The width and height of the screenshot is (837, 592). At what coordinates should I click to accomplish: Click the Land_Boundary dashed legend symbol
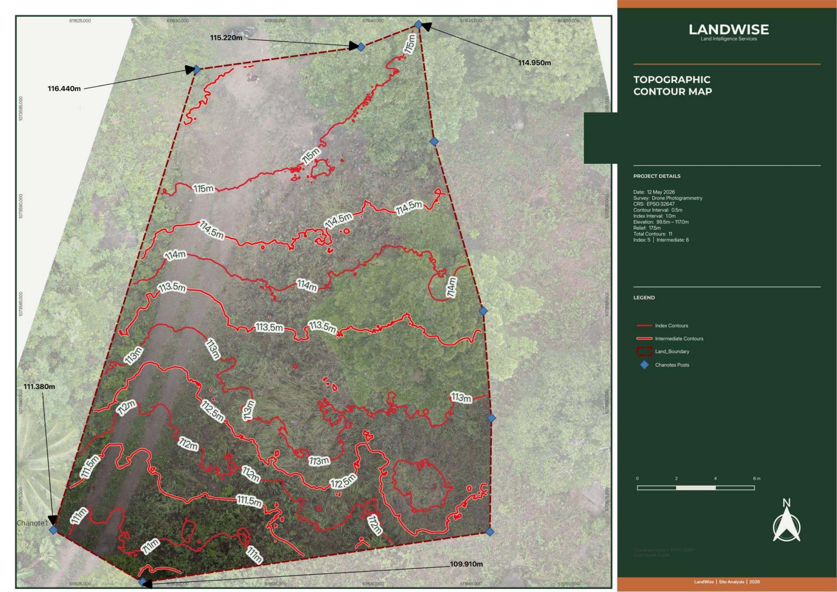click(x=644, y=351)
